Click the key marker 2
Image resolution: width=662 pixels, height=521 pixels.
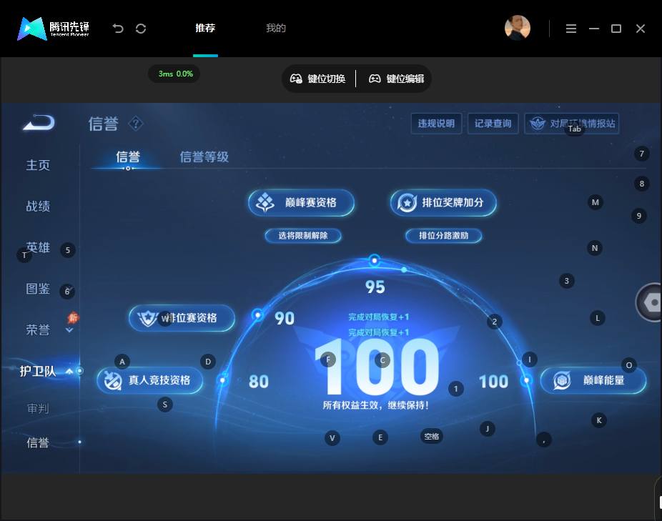[x=495, y=322]
